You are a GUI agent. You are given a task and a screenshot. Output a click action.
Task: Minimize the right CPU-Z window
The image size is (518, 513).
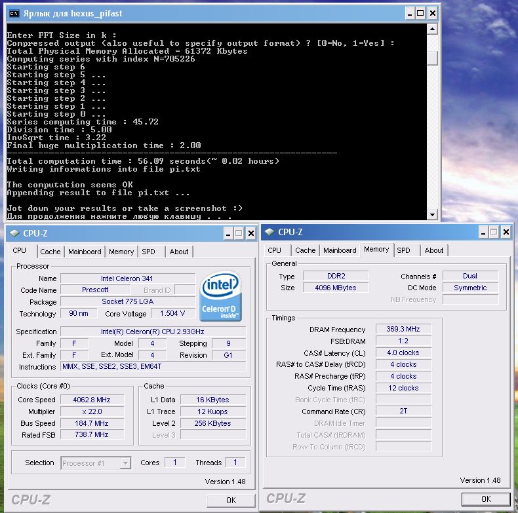tap(483, 233)
